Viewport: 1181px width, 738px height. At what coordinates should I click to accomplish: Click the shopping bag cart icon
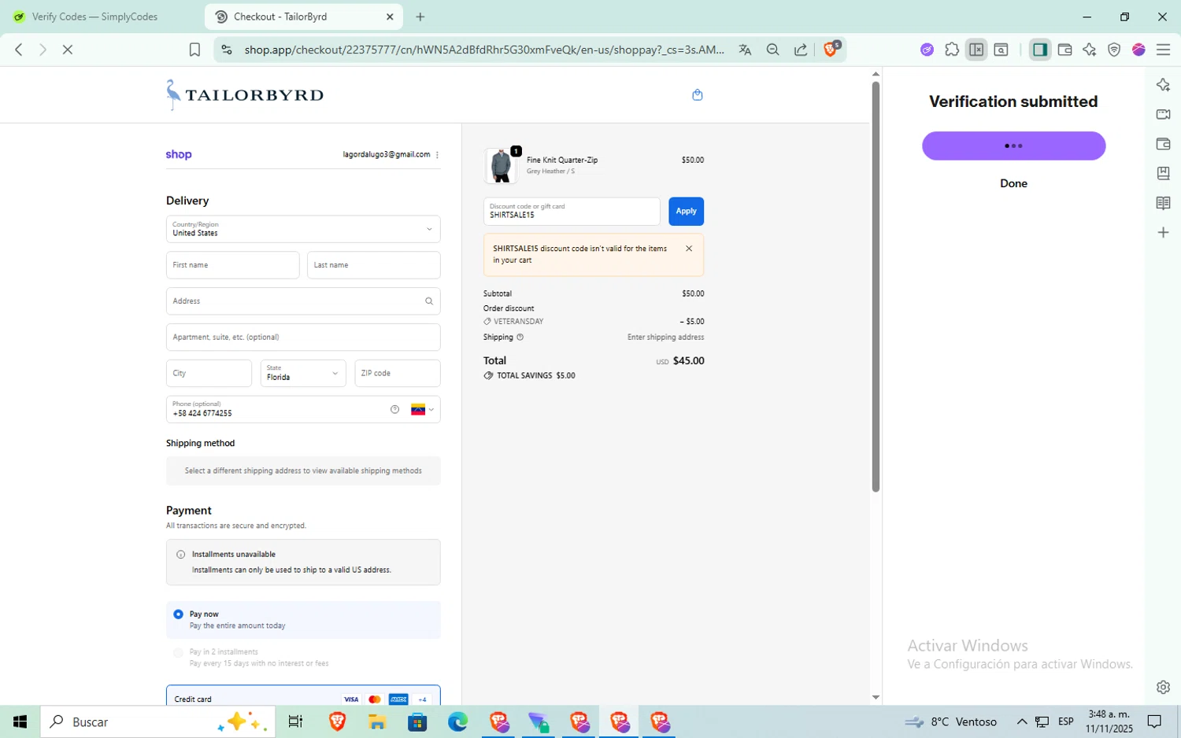697,95
